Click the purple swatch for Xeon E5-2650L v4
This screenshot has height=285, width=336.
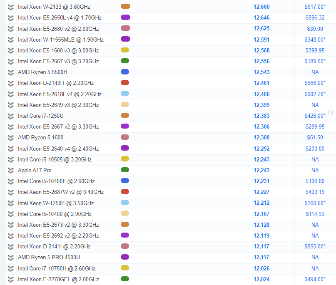[x=125, y=17]
